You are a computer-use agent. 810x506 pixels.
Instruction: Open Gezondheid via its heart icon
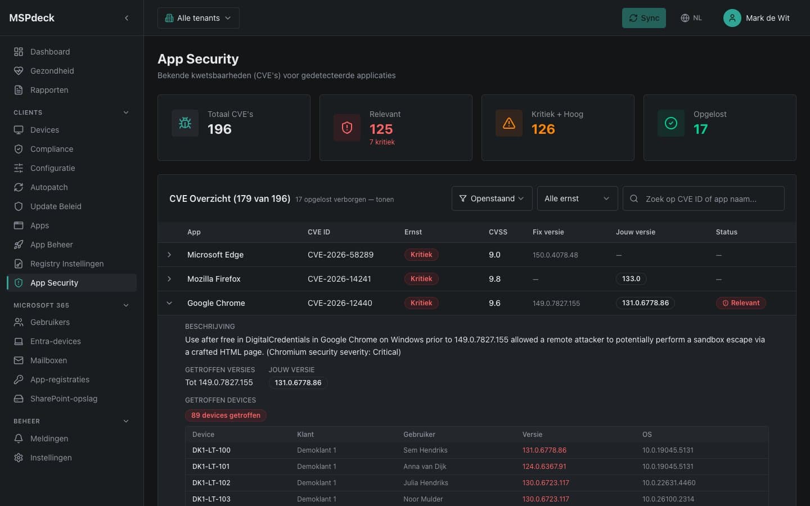(x=19, y=71)
